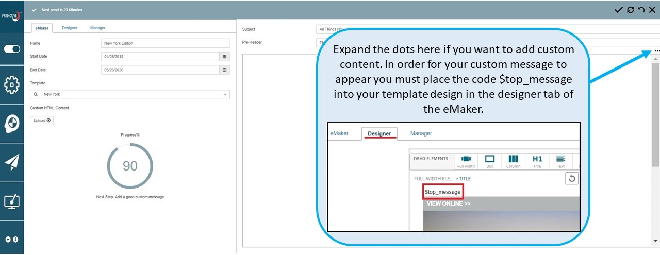Image resolution: width=660 pixels, height=255 pixels.
Task: Switch to the Manager tab
Action: coord(97,28)
